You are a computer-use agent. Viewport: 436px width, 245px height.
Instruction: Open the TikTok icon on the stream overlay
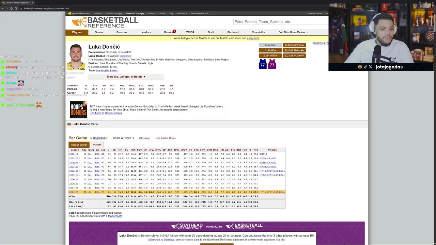[x=365, y=67]
